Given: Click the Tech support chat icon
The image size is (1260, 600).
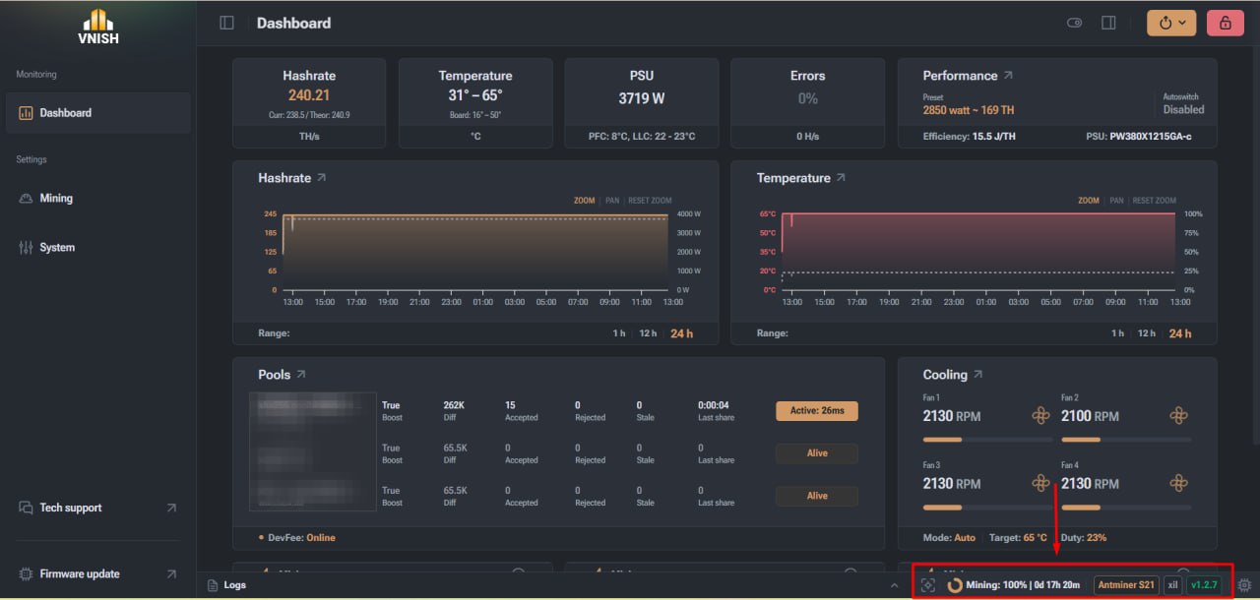Looking at the screenshot, I should click(x=27, y=508).
